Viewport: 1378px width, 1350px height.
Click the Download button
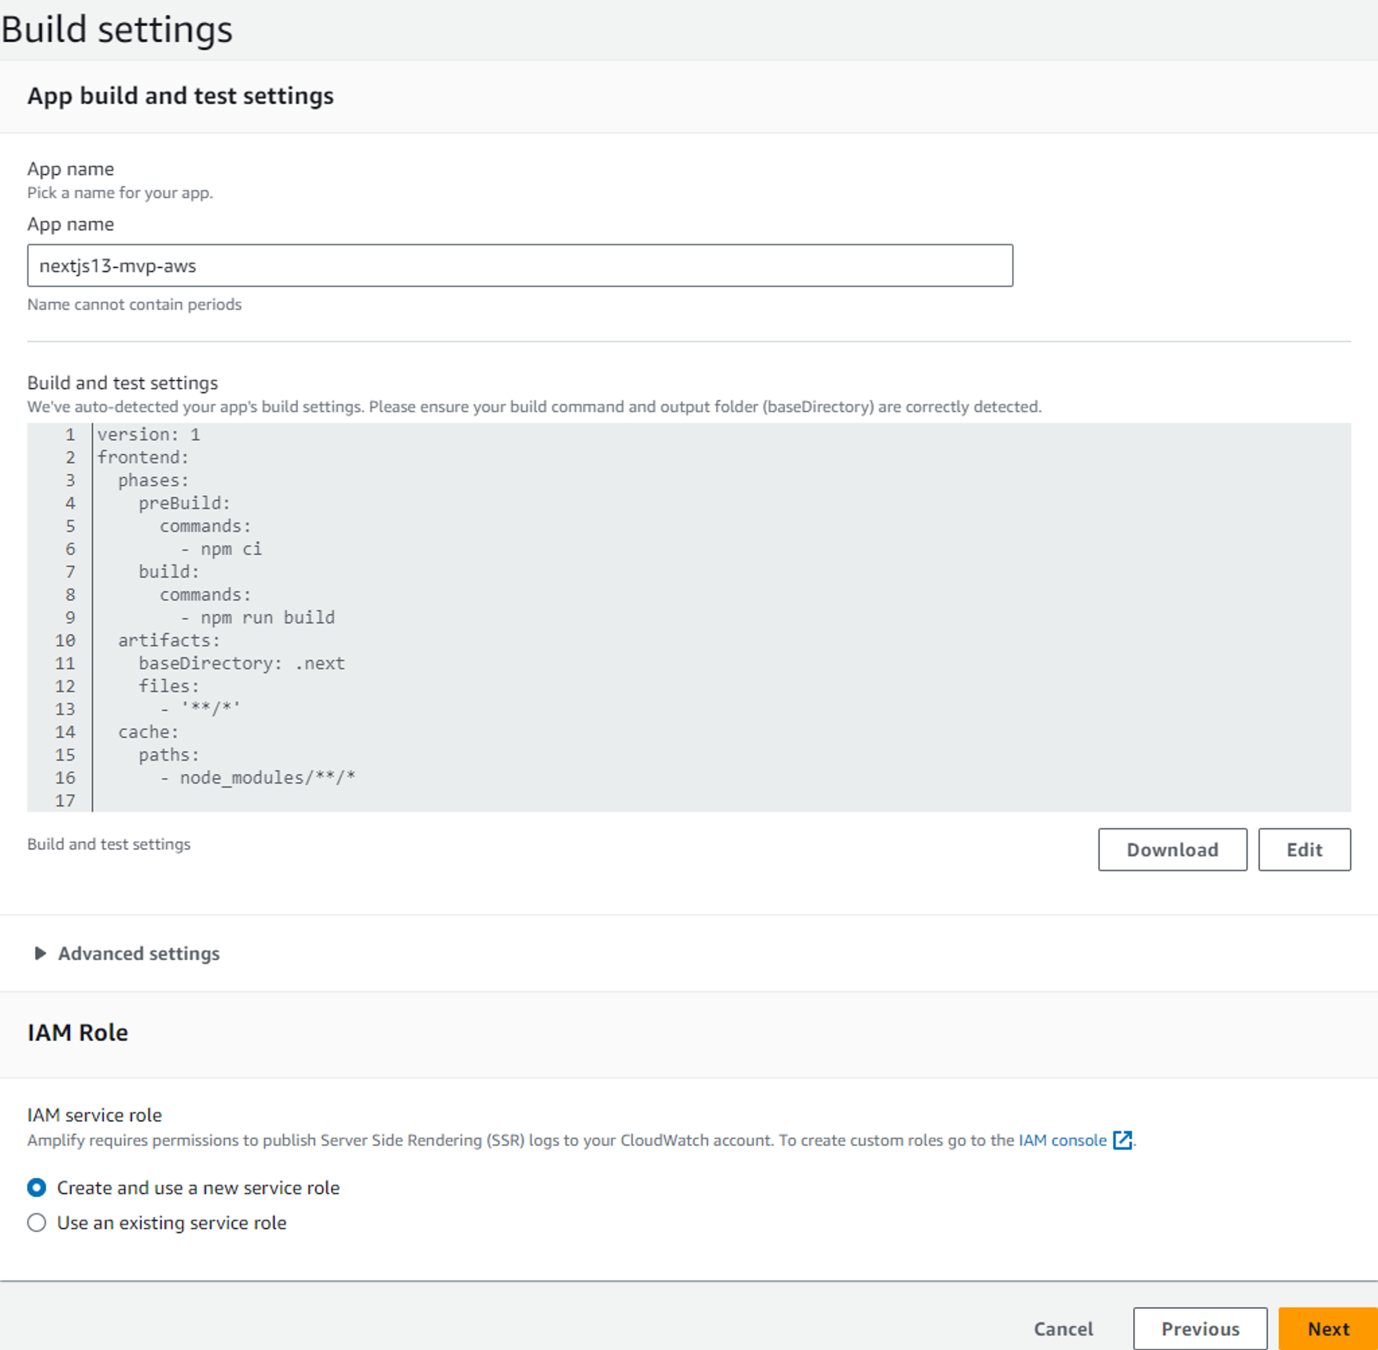pyautogui.click(x=1172, y=849)
